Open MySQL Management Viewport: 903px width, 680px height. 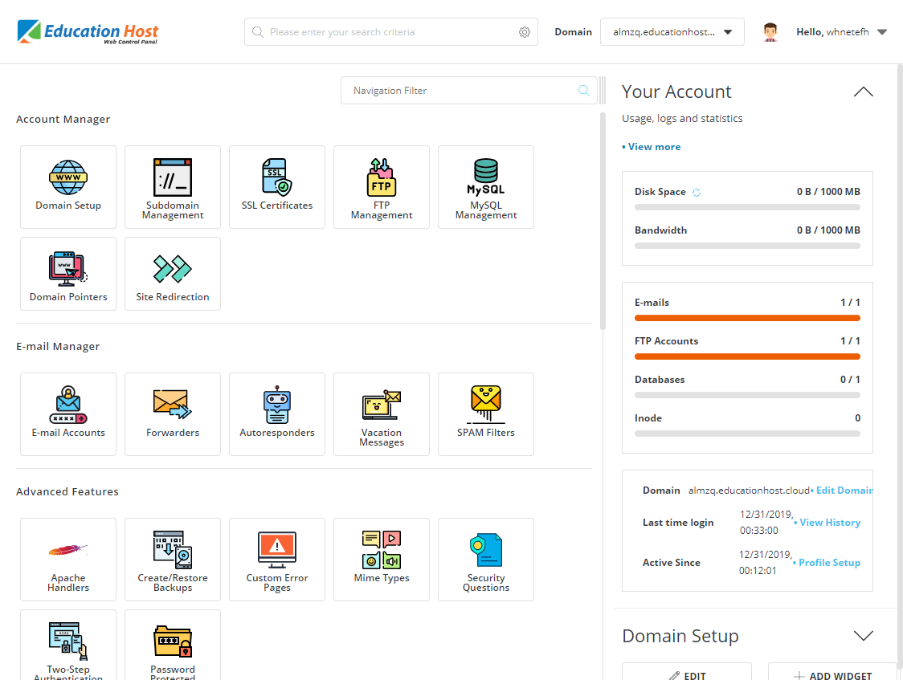pos(486,187)
